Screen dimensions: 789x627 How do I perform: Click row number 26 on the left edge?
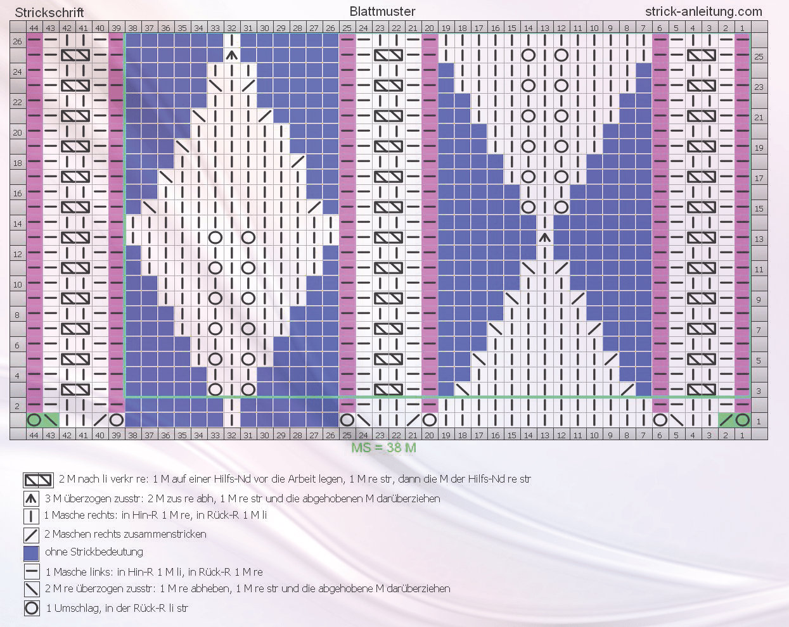click(x=17, y=42)
